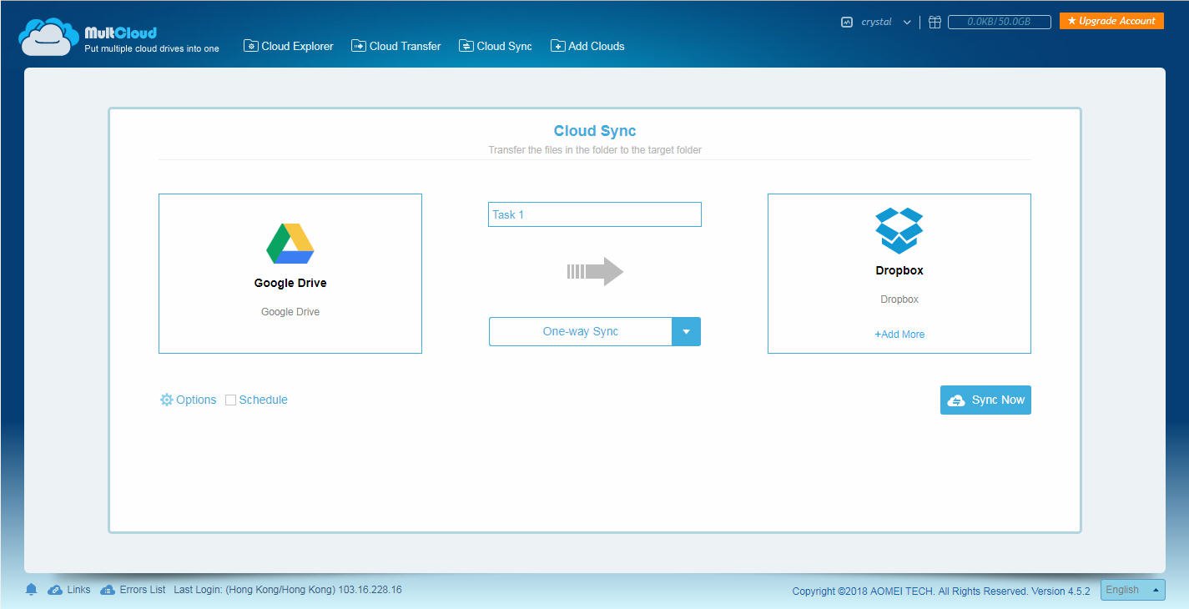Click the gift box icon

tap(935, 23)
